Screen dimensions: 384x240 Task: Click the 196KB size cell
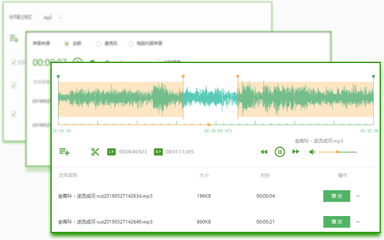click(x=204, y=196)
